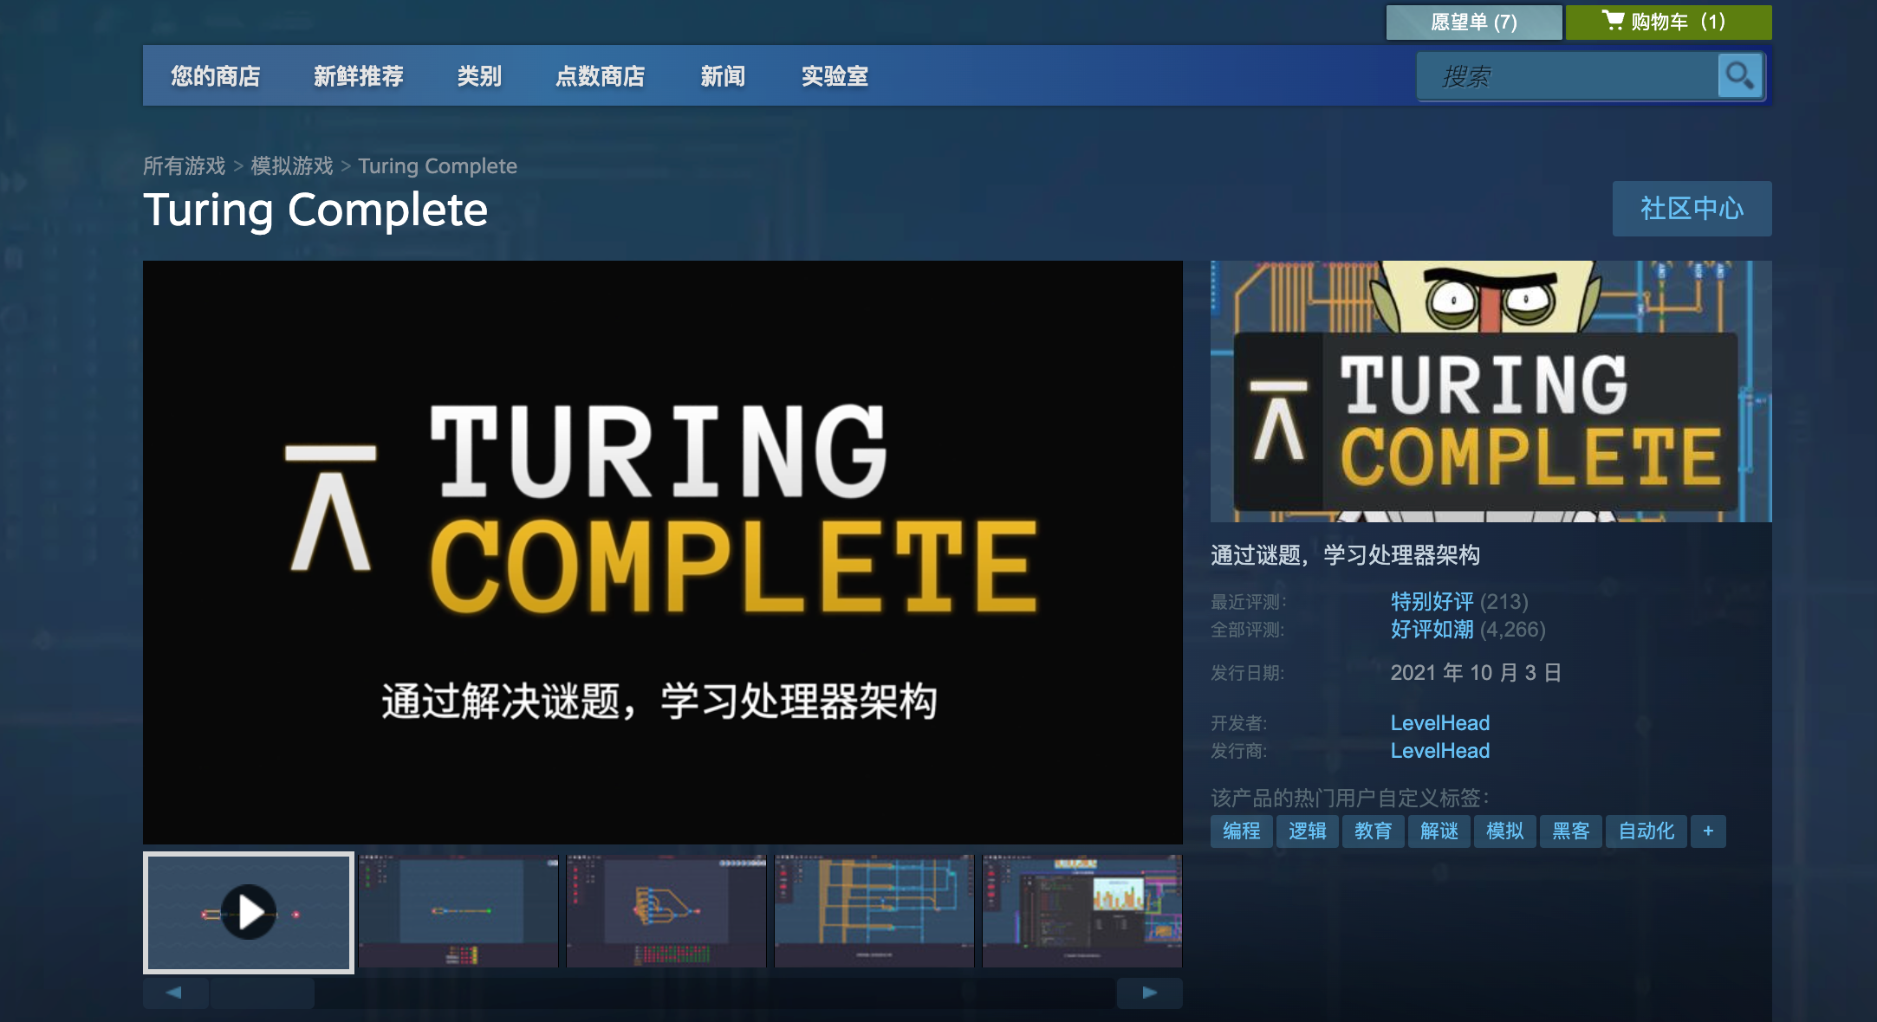Select the 编程 tag
Viewport: 1877px width, 1022px height.
[x=1242, y=831]
